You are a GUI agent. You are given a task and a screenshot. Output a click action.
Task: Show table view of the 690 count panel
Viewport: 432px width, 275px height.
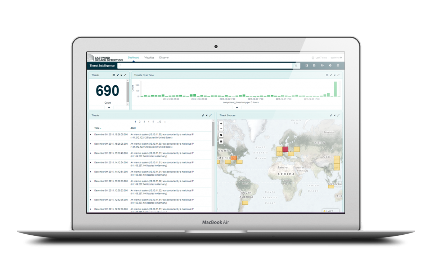(114, 75)
